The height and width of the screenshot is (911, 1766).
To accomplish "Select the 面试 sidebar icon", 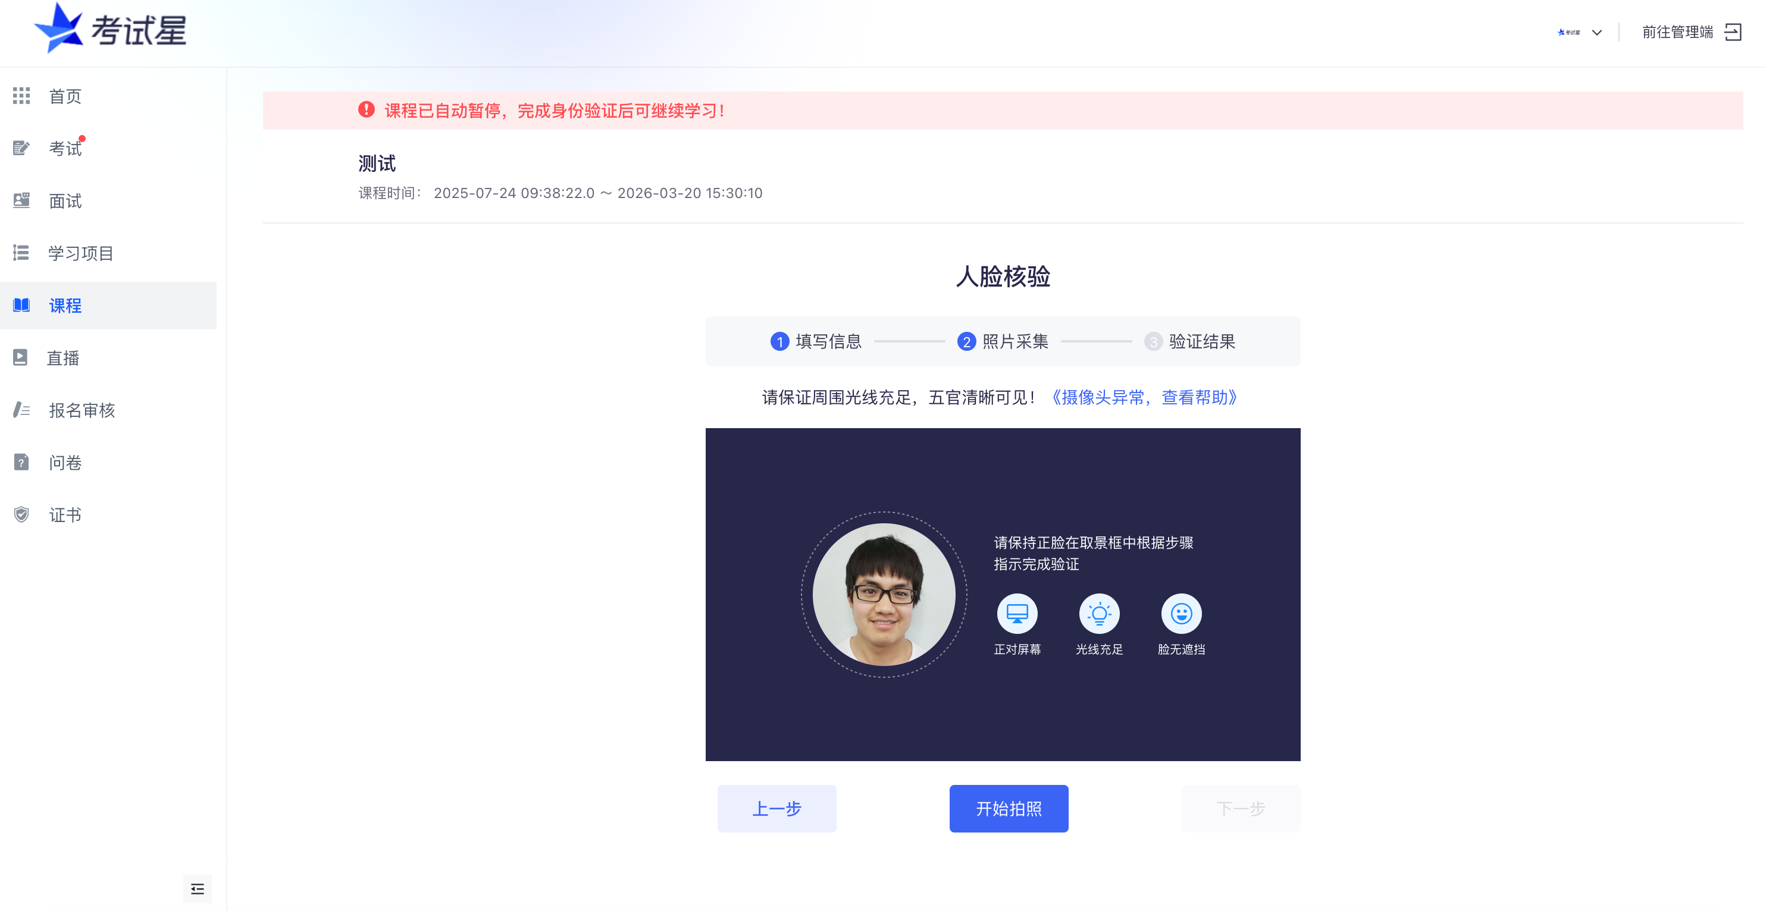I will click(x=21, y=200).
